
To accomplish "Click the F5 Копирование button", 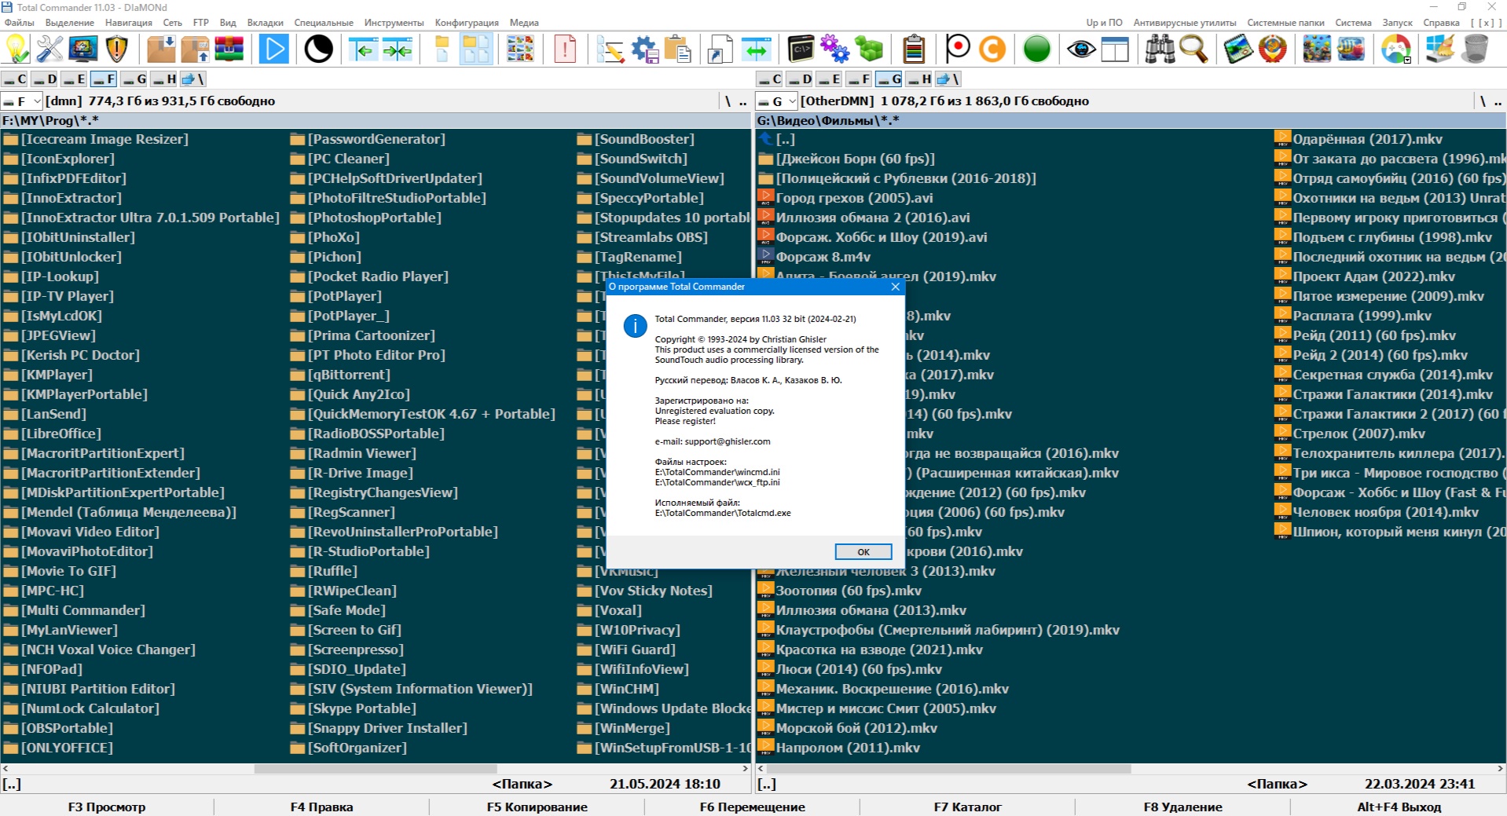I will (537, 807).
